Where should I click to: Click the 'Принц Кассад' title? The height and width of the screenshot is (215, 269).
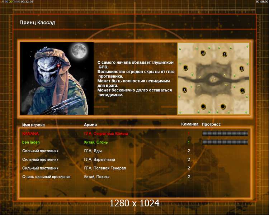pos(37,23)
